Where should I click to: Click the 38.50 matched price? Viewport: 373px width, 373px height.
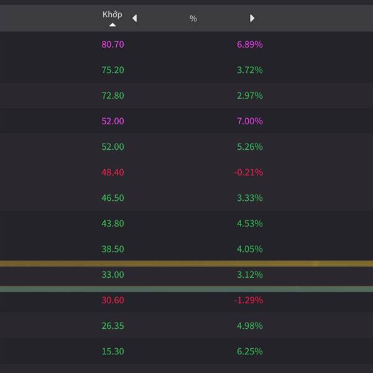(113, 249)
